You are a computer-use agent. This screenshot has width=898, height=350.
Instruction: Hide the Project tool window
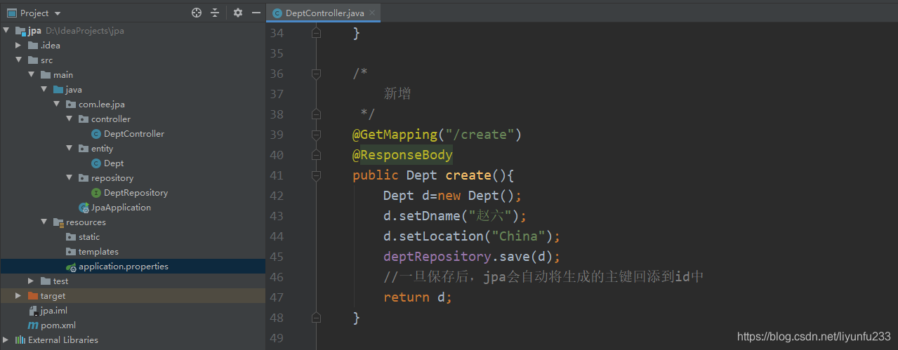[256, 13]
